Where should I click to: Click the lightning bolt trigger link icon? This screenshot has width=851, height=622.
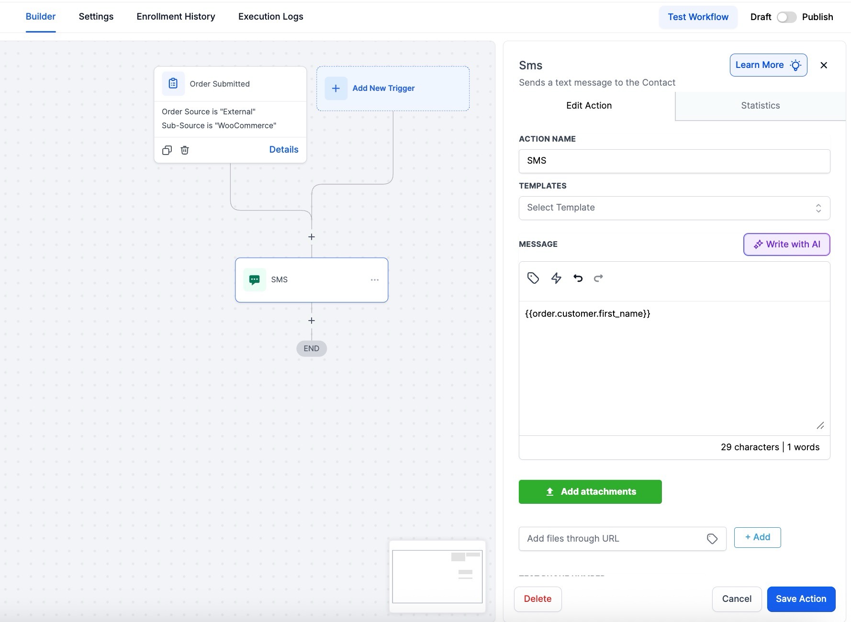556,278
